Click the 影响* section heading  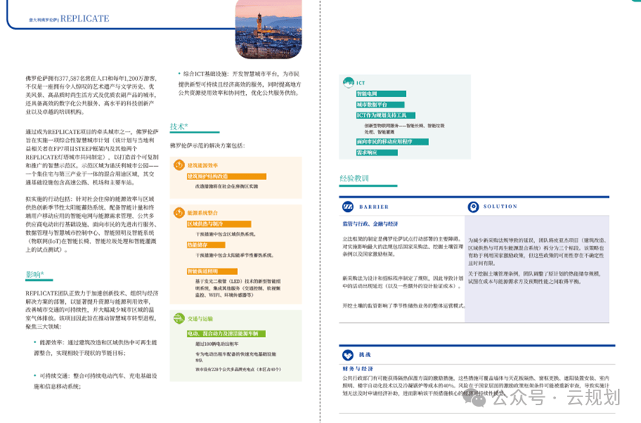pos(34,274)
